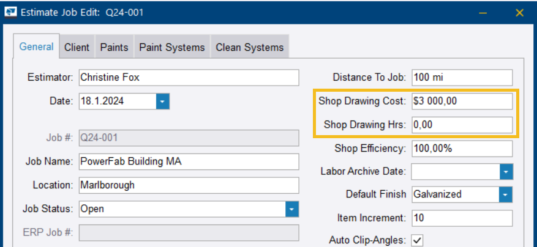Click the Estimate Job Edit window icon
This screenshot has height=247, width=537.
point(10,12)
